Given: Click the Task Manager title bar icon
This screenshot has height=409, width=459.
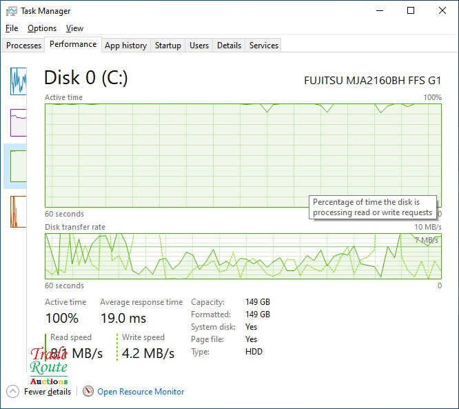Looking at the screenshot, I should click(11, 11).
